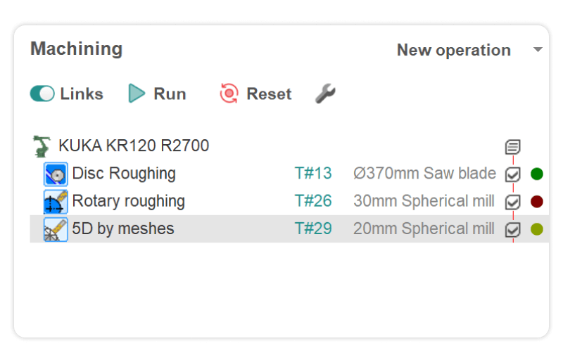
Task: Open settings with the wrench icon
Action: [x=325, y=94]
